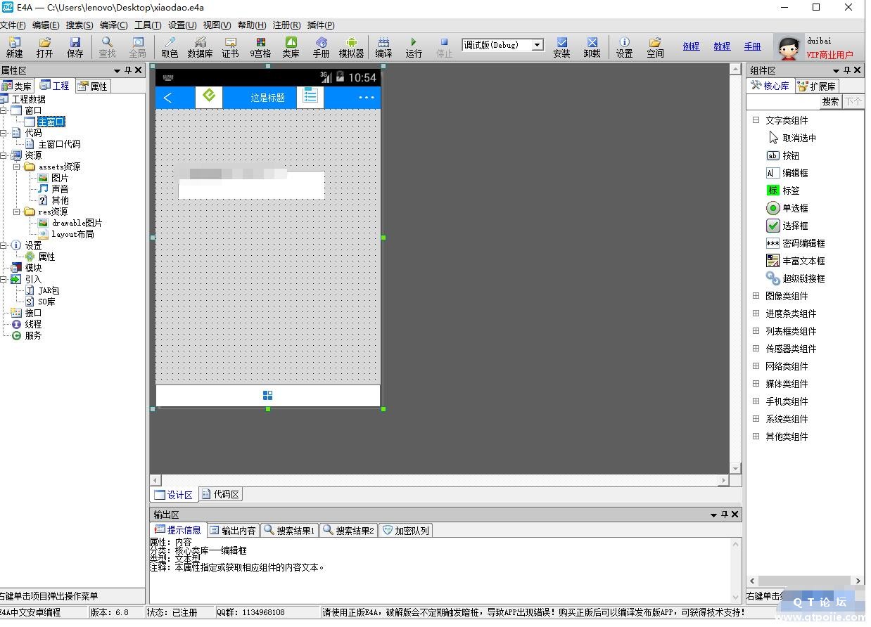871x627 pixels.
Task: Open the 编译(C) menu
Action: point(113,25)
